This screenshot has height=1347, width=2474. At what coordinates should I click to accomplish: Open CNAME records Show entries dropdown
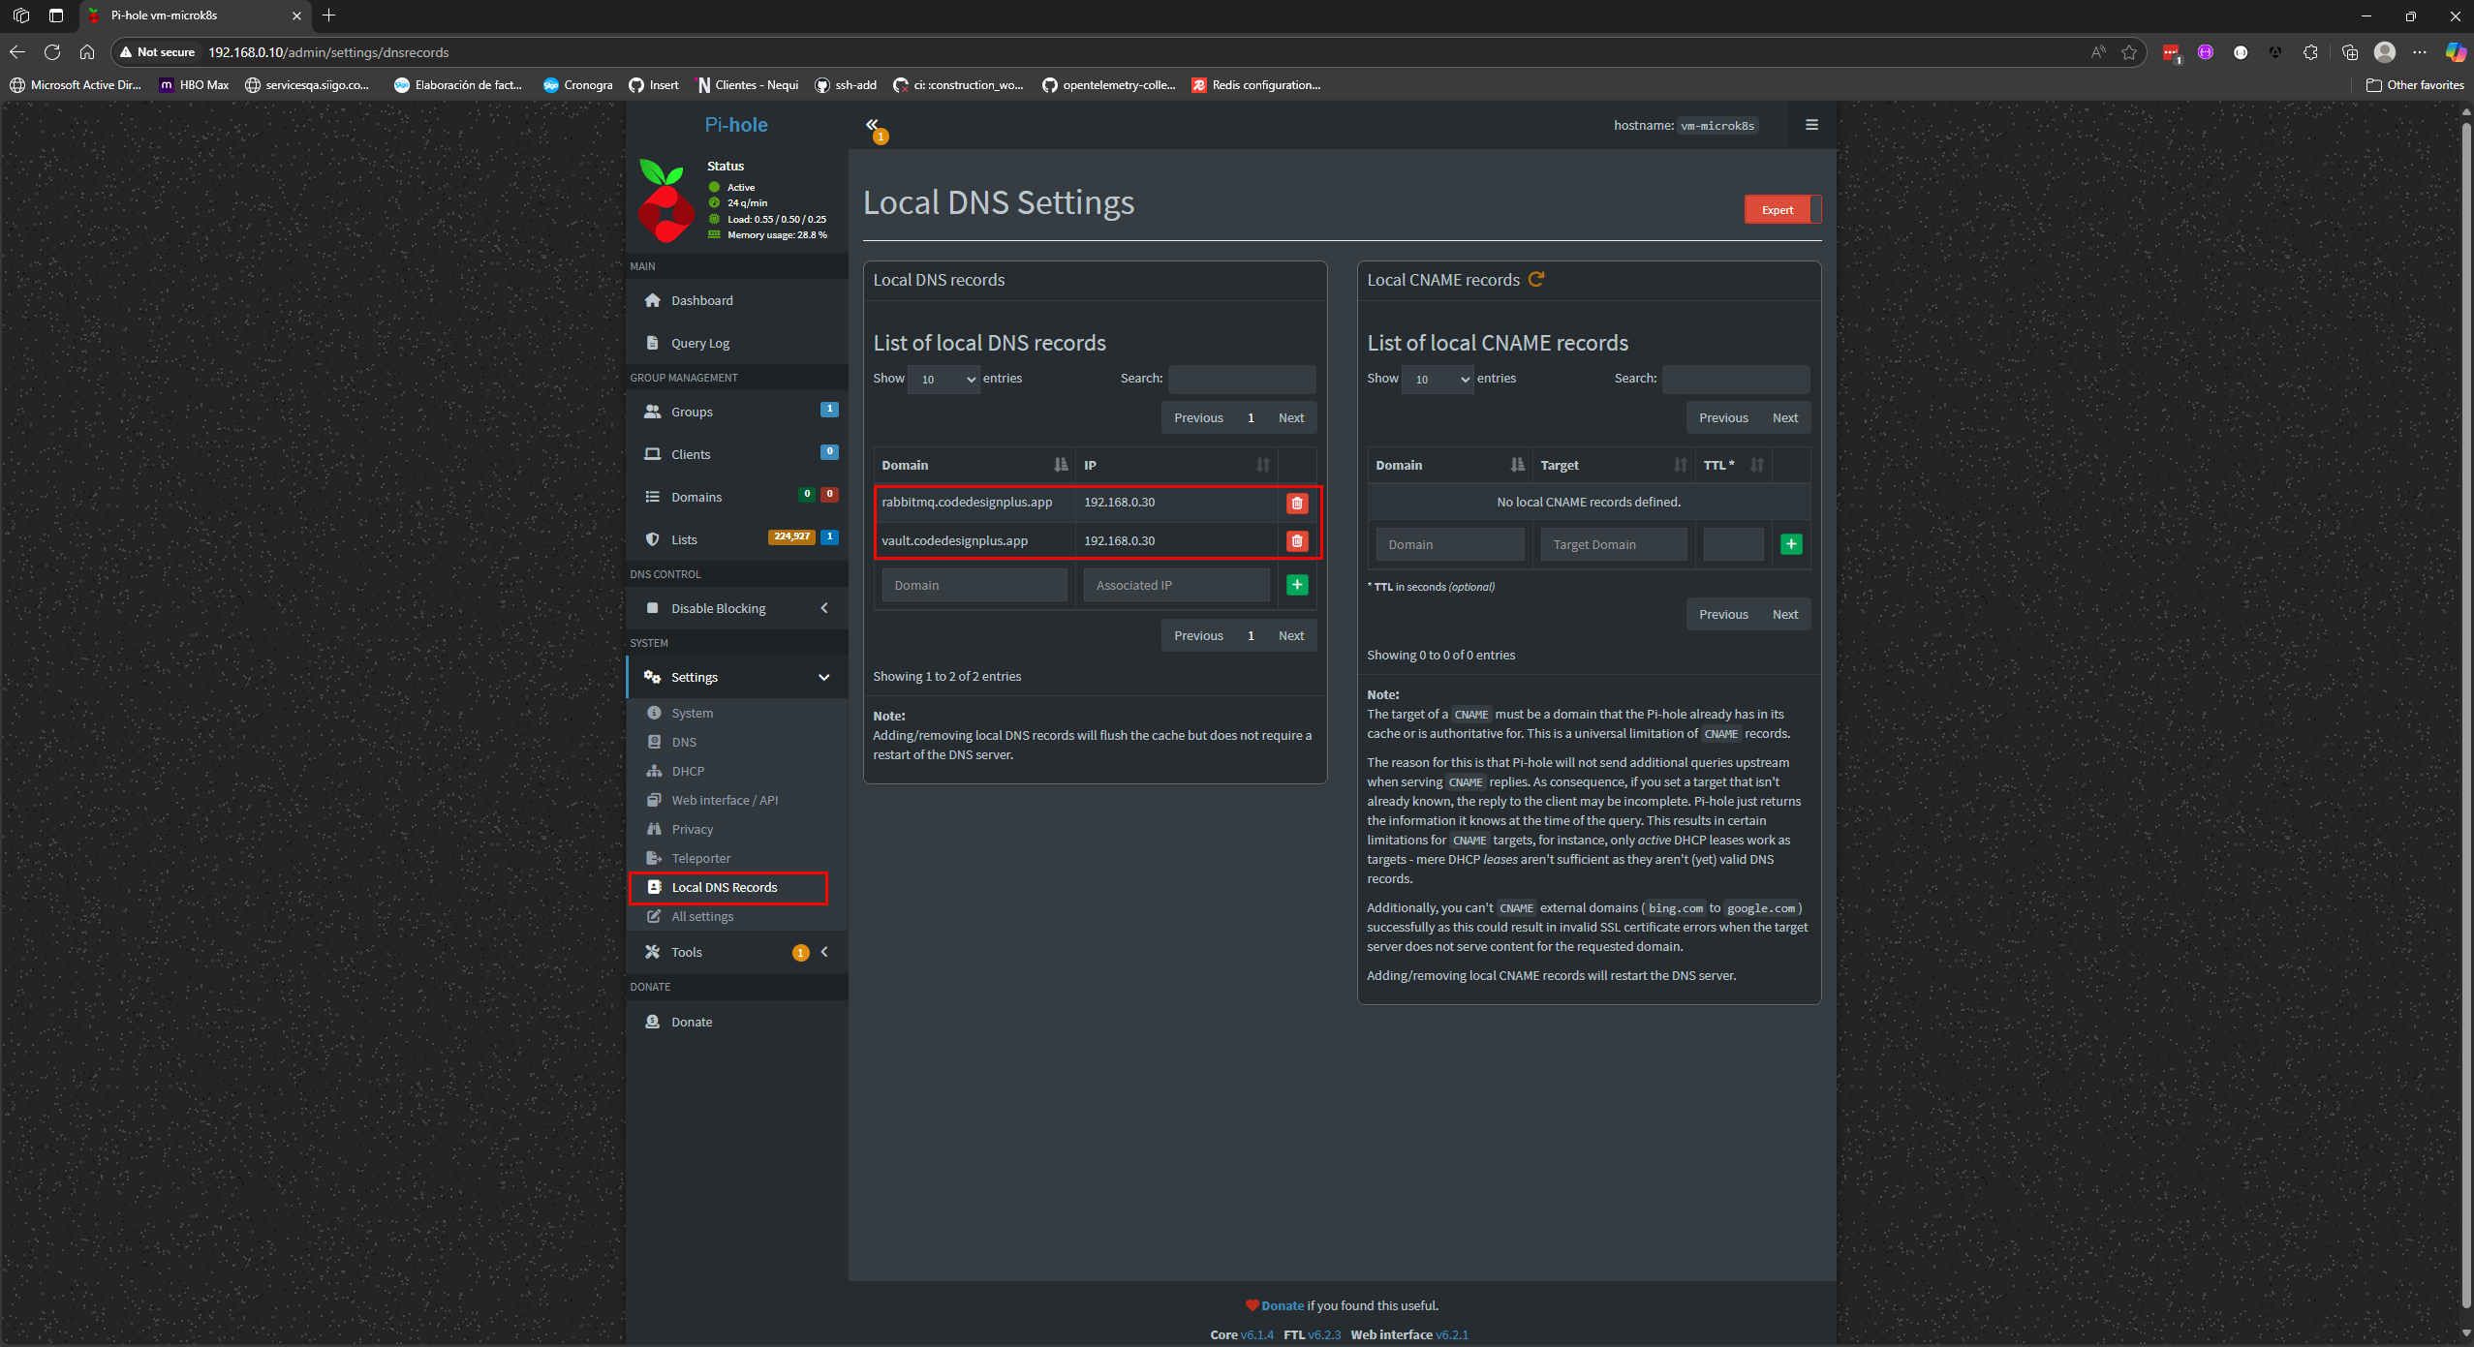point(1438,379)
